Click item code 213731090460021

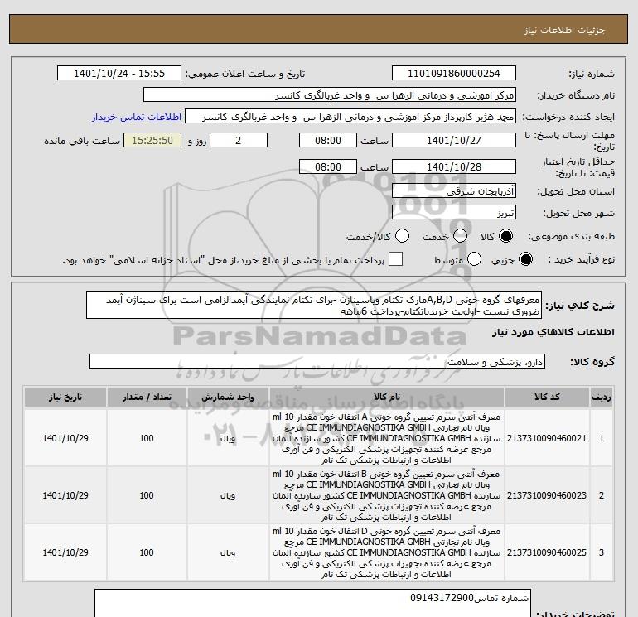pos(547,438)
